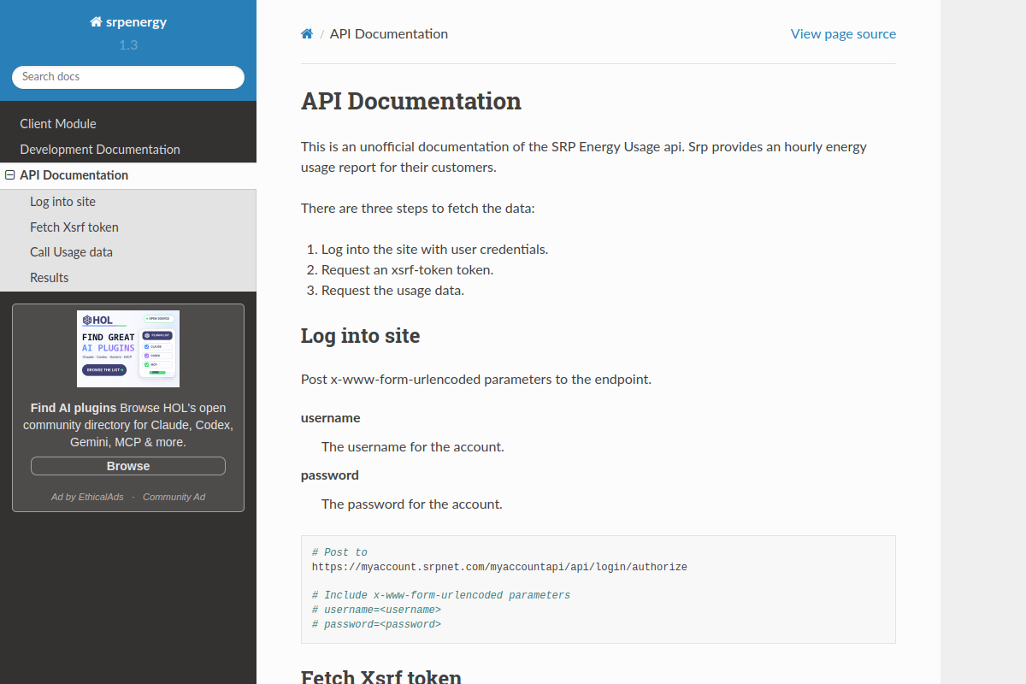
Task: Open the Community Ad link
Action: [174, 497]
